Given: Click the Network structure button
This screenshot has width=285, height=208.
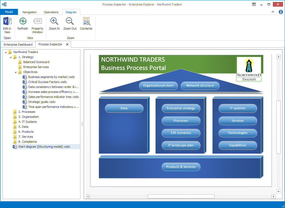Looking at the screenshot, I should (x=200, y=86).
